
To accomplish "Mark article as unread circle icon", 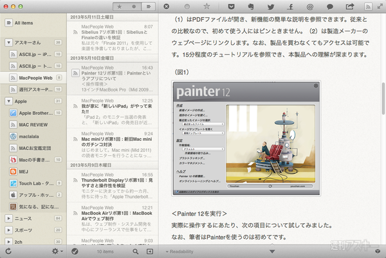I will (x=187, y=6).
